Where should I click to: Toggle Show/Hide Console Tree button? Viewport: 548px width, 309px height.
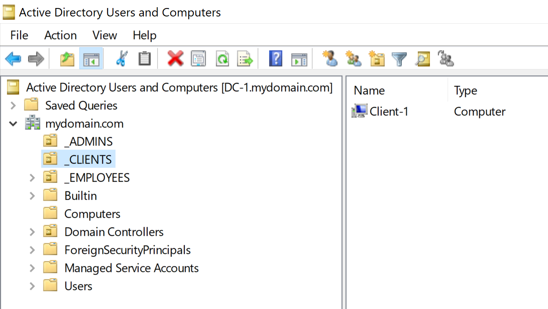point(91,59)
